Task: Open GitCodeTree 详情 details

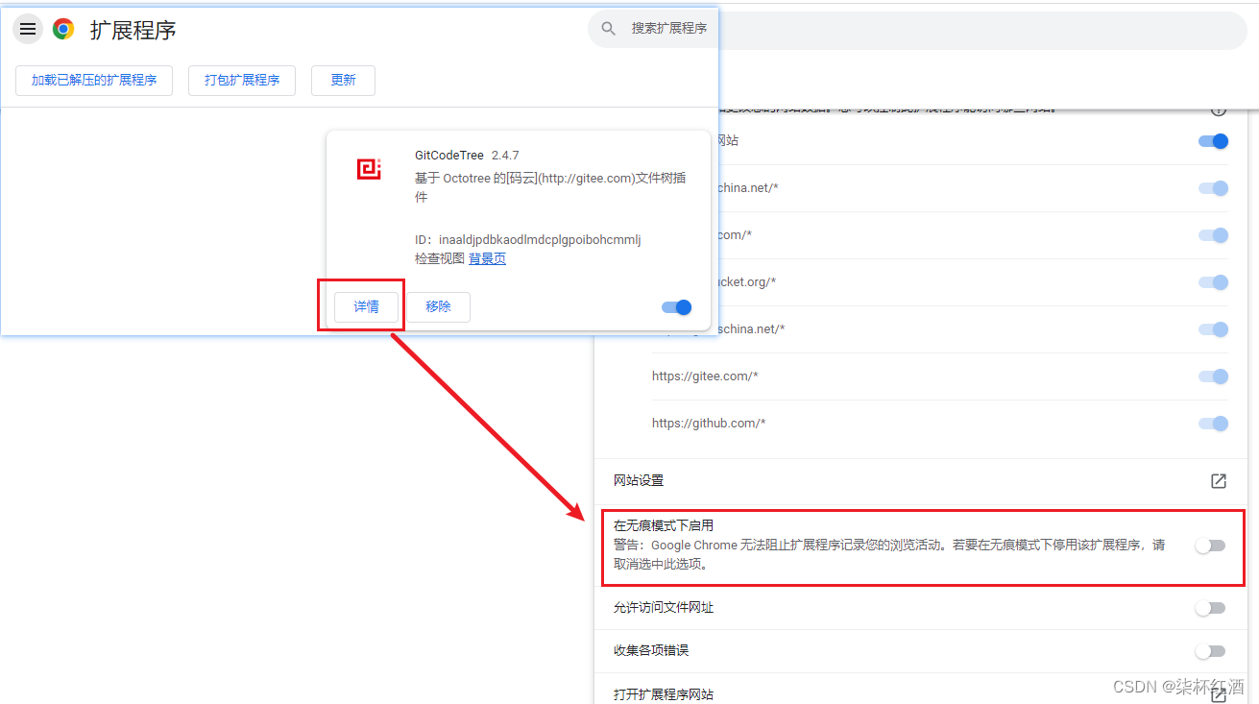Action: pos(366,306)
